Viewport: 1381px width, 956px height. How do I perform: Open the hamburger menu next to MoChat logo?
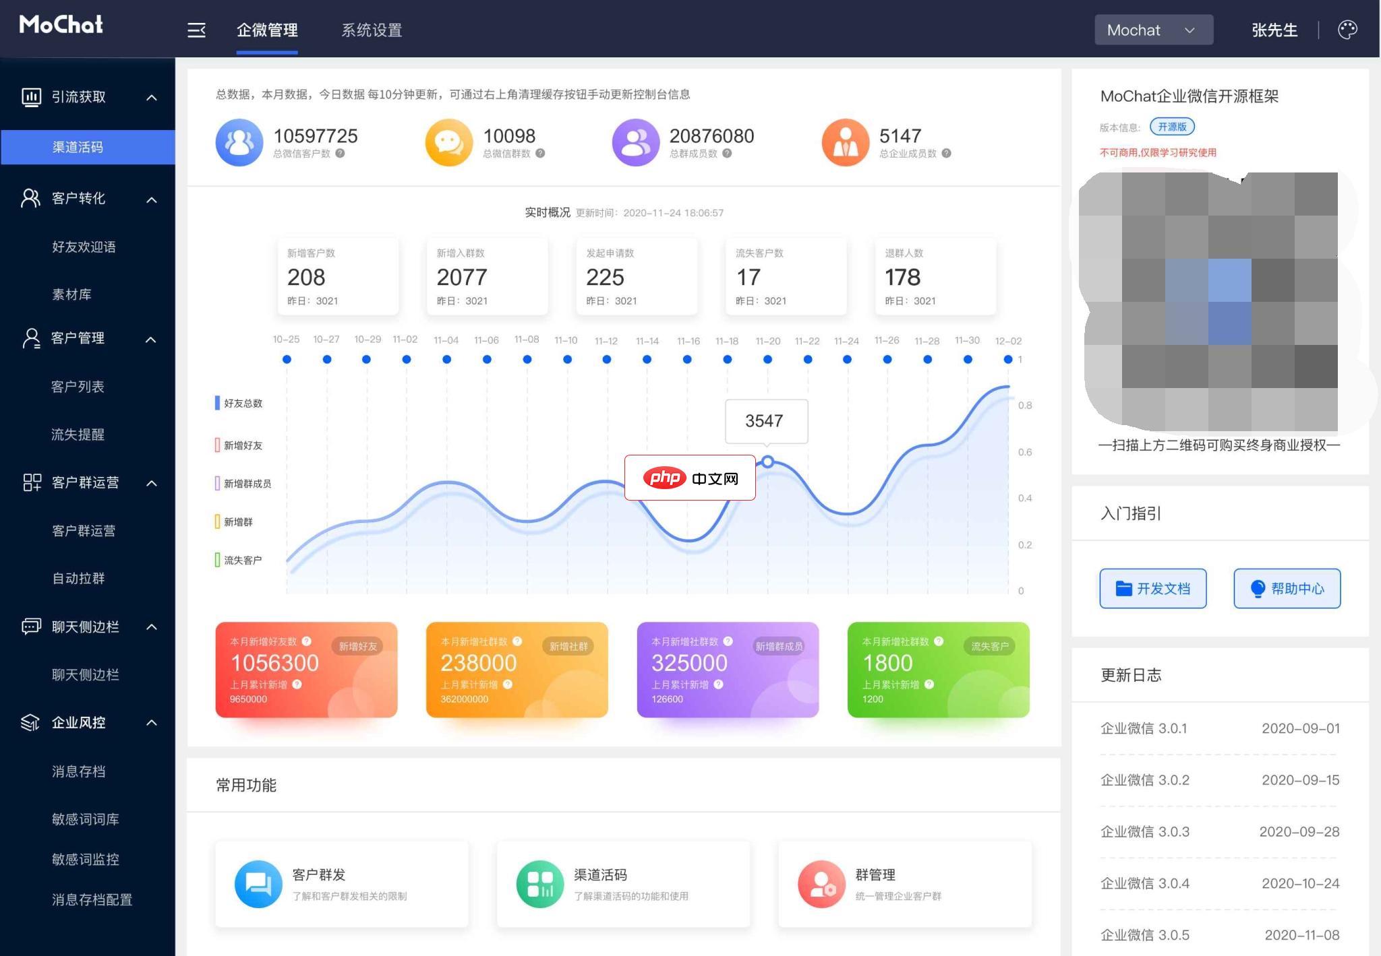coord(196,30)
